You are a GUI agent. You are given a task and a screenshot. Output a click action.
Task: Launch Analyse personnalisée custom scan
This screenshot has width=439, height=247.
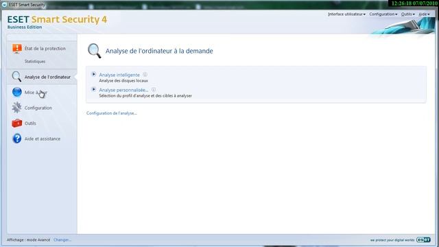pyautogui.click(x=123, y=90)
